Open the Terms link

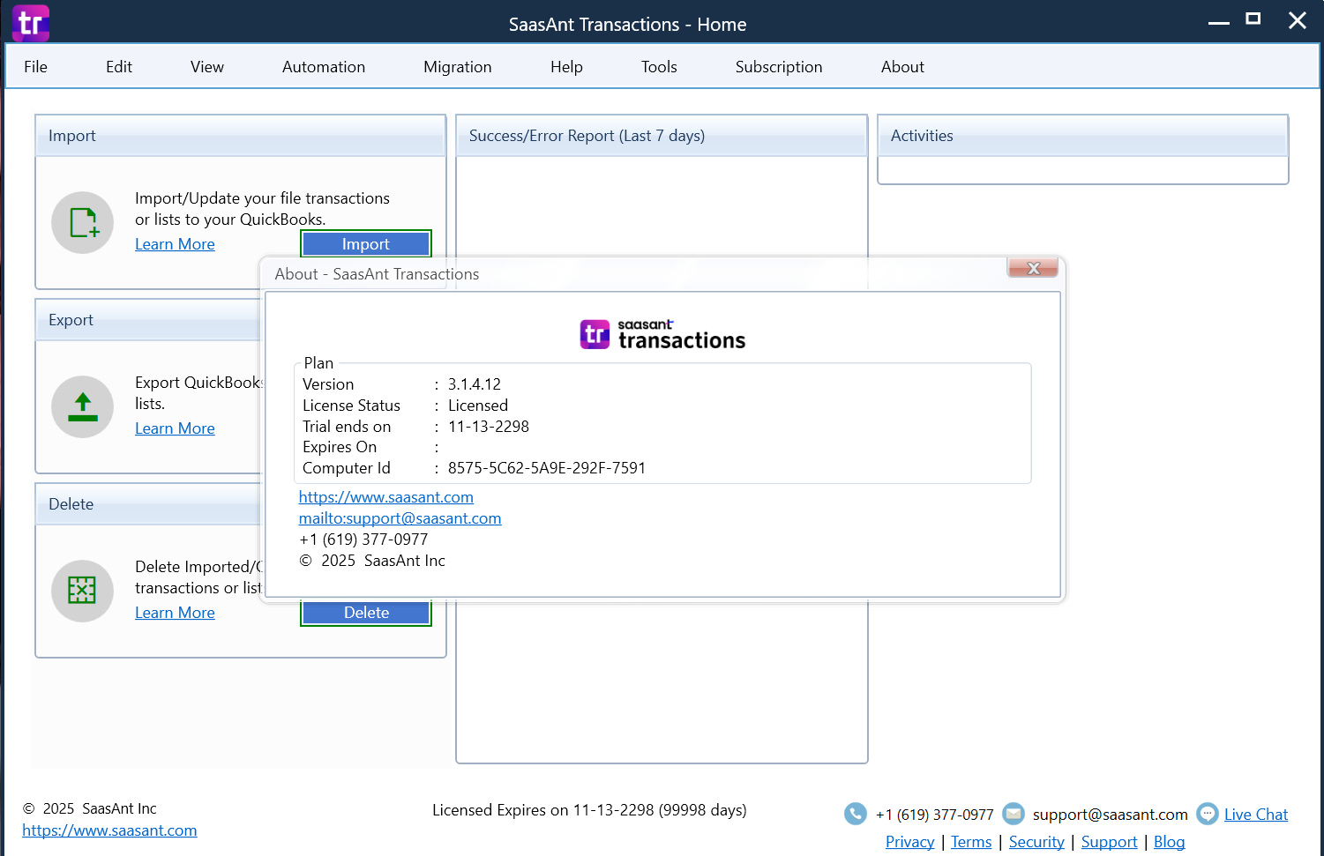pos(971,842)
